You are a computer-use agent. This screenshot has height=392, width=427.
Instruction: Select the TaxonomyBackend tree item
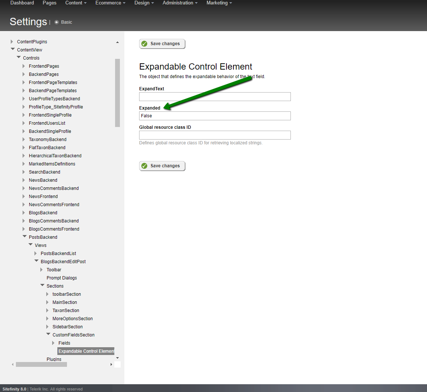pos(48,140)
